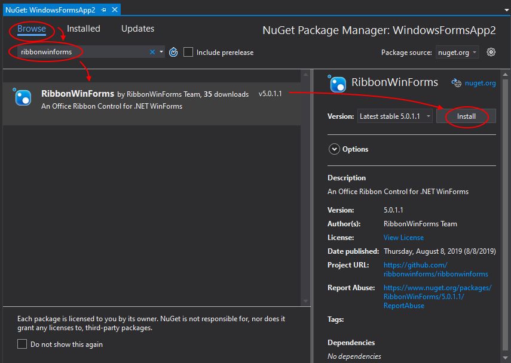
Task: Click RibbonWinForms icon in details pane
Action: (337, 84)
